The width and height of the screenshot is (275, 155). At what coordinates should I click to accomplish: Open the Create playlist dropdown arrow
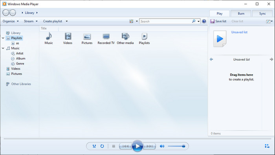point(67,21)
